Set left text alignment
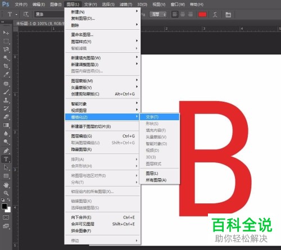The height and width of the screenshot is (250, 281). [175, 14]
